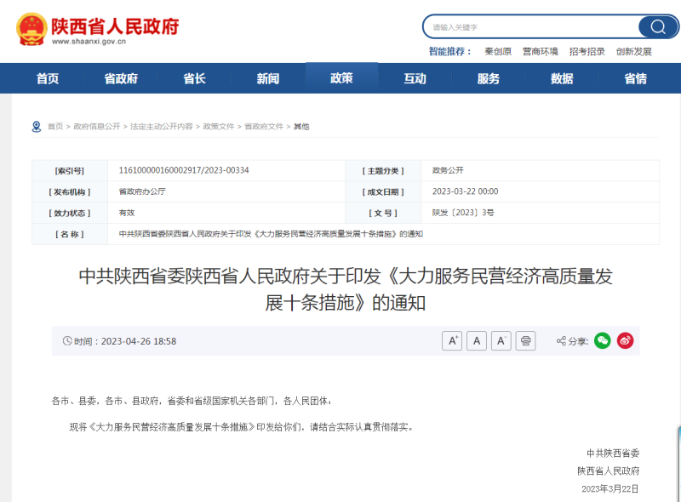Share article via Weibo icon
This screenshot has height=502, width=681.
coord(626,341)
